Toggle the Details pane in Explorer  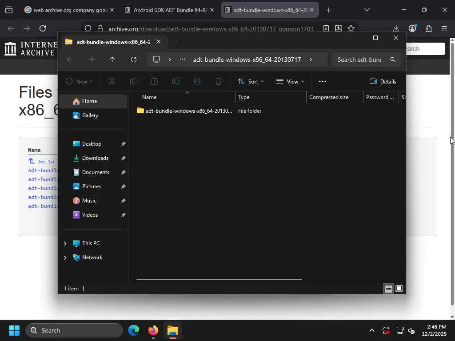coord(383,82)
